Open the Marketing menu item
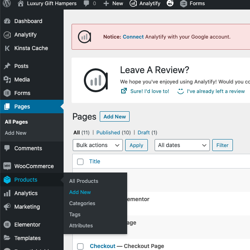Image resolution: width=250 pixels, height=250 pixels. coord(27,207)
